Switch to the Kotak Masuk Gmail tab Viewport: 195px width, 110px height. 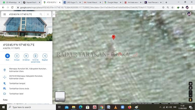pos(92,2)
